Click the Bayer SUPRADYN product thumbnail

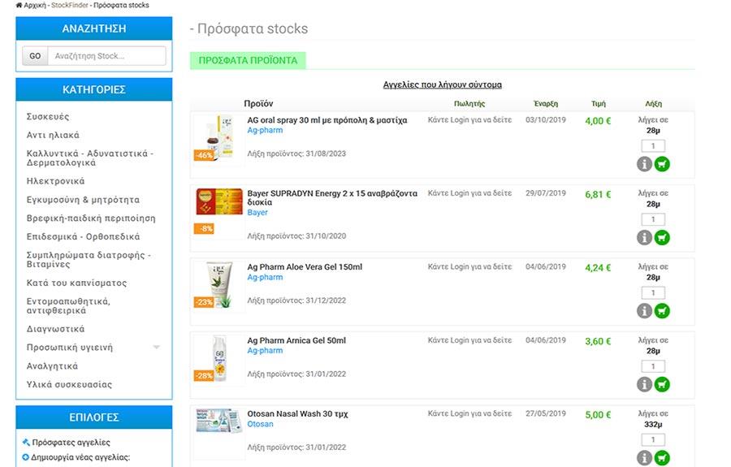coord(219,201)
